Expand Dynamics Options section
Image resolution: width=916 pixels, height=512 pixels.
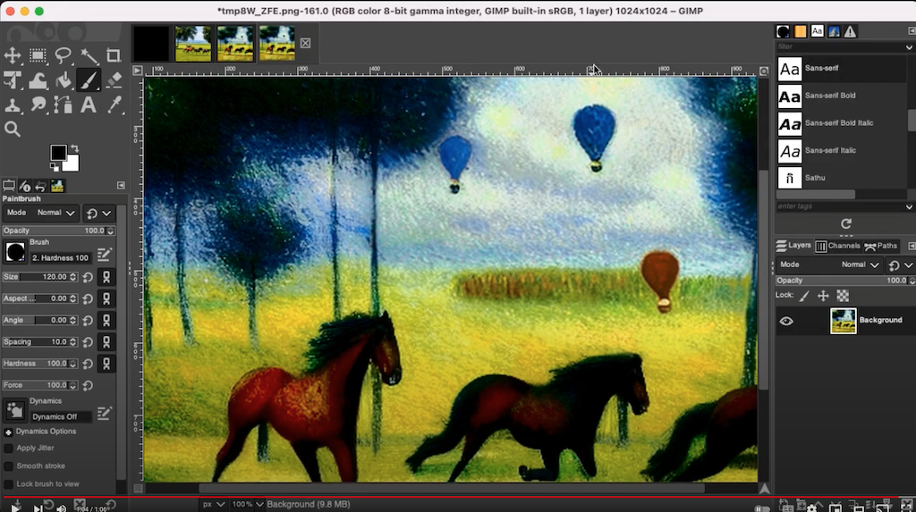point(8,432)
